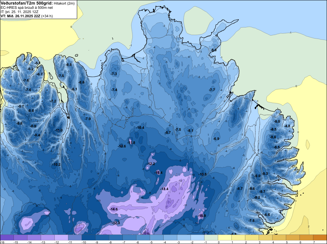Select the -12.3 temperature value

pyautogui.click(x=116, y=223)
